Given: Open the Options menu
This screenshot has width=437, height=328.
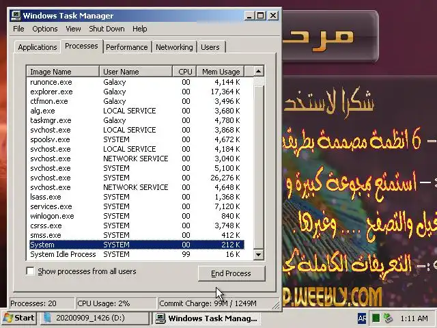Looking at the screenshot, I should point(45,29).
